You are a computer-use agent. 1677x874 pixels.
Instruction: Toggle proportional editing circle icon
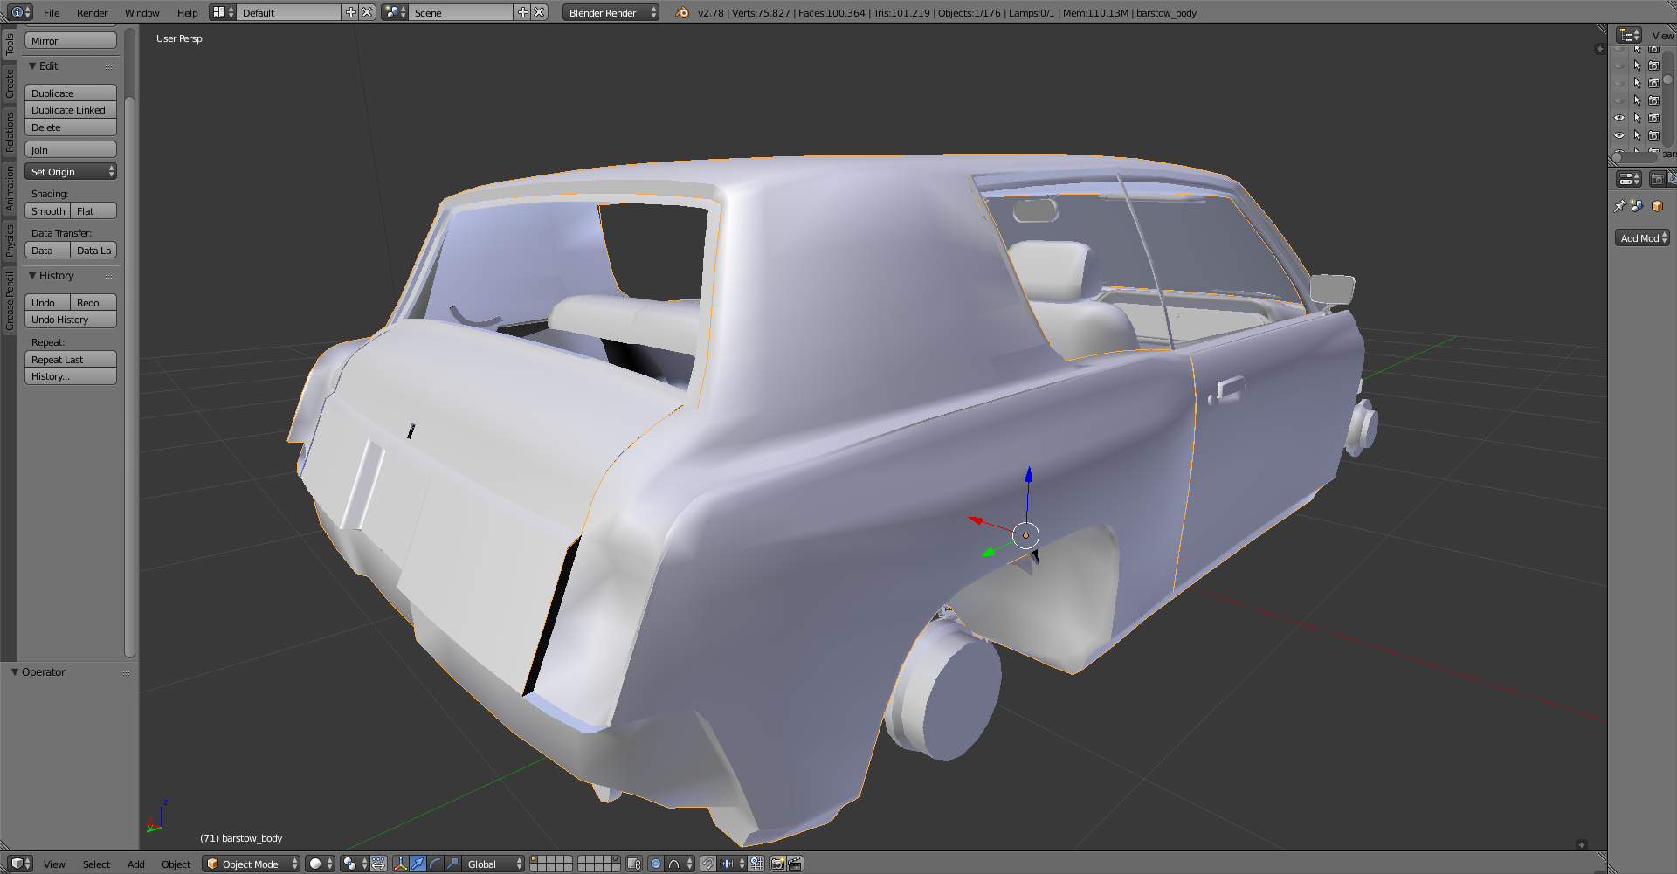(656, 864)
